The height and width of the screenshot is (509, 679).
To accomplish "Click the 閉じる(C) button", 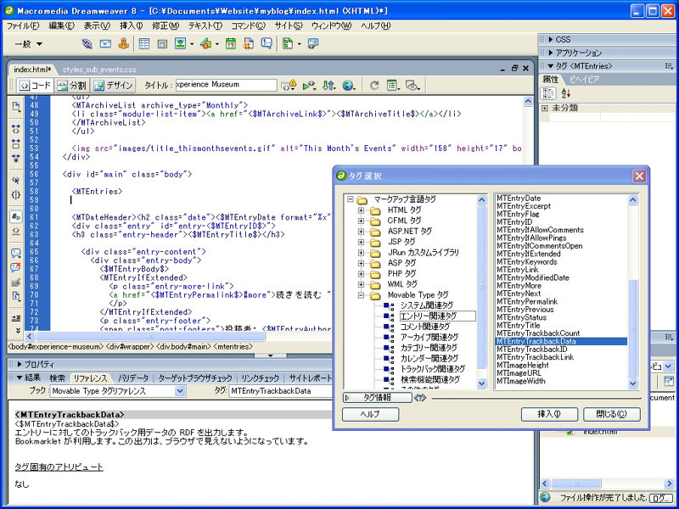I will click(611, 414).
